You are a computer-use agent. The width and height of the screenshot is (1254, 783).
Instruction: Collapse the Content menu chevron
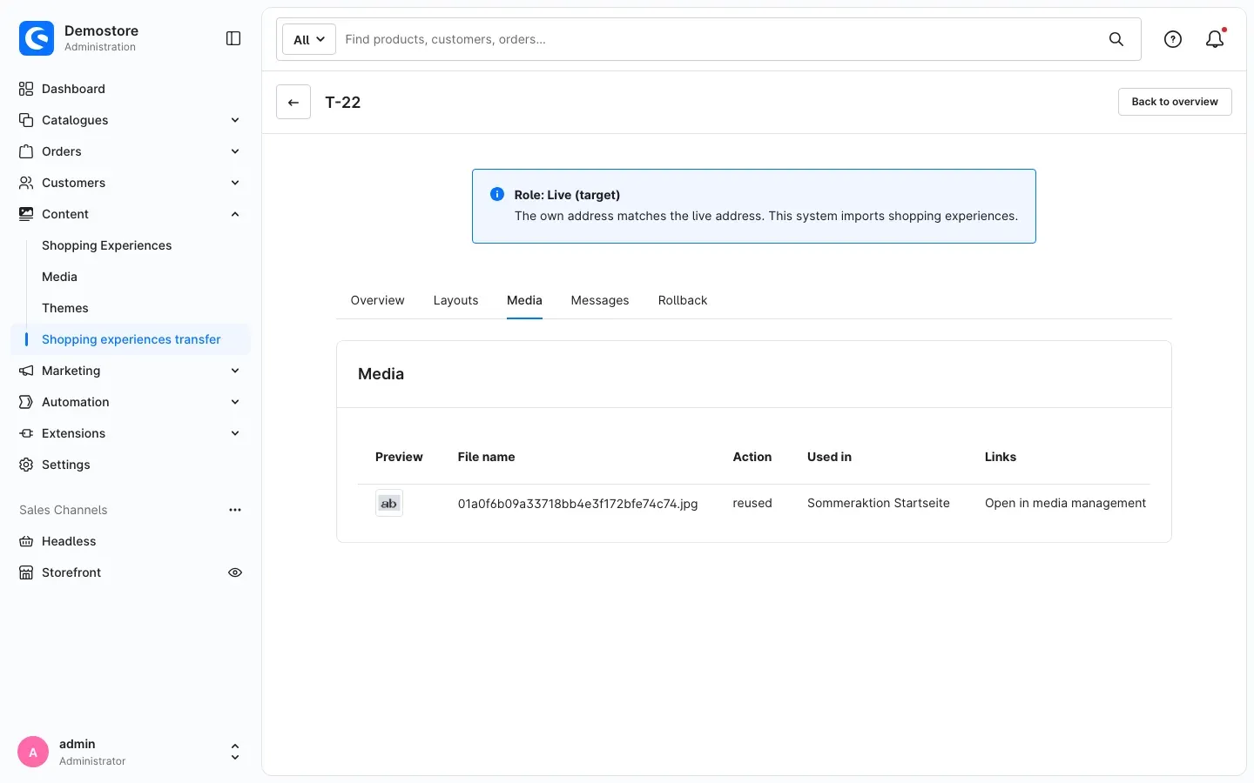tap(235, 214)
